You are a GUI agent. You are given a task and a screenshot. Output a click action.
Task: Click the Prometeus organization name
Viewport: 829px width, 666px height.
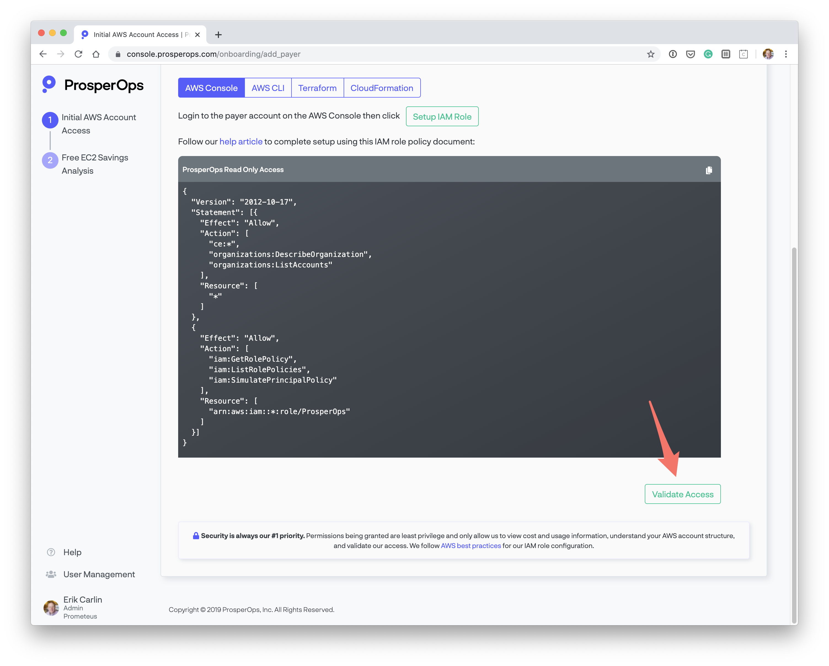coord(80,616)
